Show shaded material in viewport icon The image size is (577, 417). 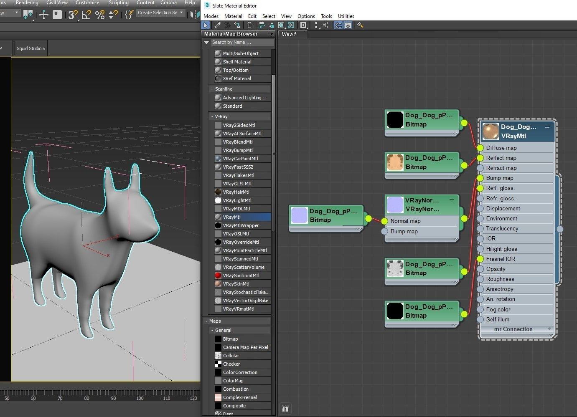pos(282,25)
